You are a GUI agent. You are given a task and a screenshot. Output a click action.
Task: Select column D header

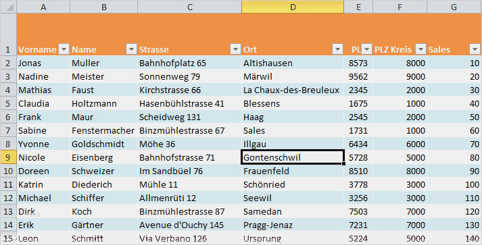click(293, 7)
